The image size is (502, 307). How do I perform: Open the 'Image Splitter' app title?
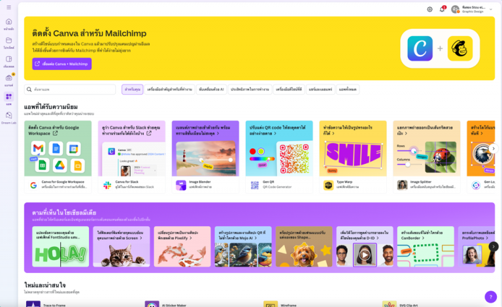click(421, 182)
